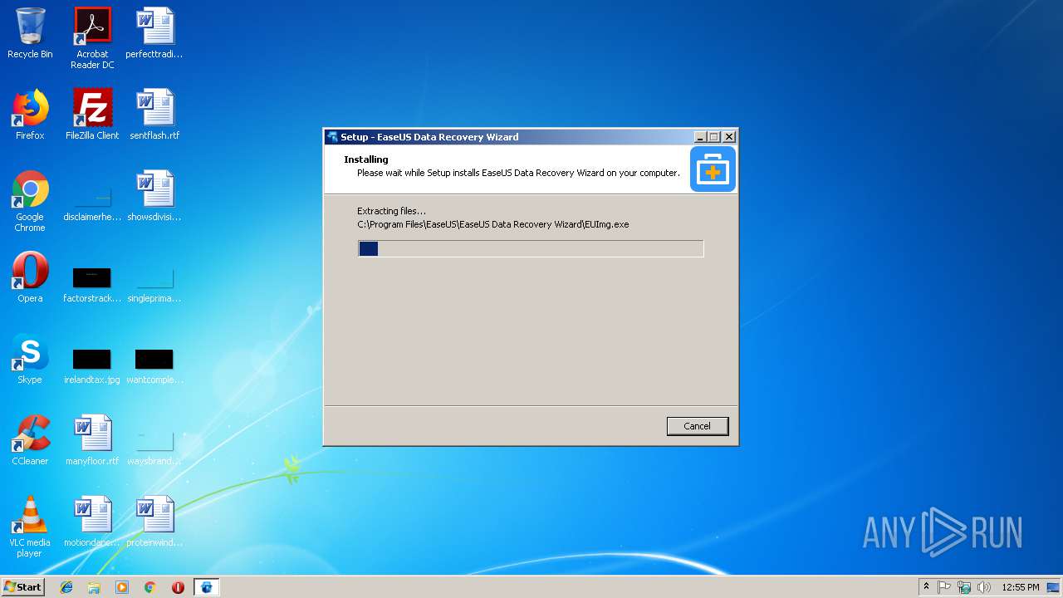Open FileZilla Client shortcut
1063x598 pixels.
click(92, 115)
